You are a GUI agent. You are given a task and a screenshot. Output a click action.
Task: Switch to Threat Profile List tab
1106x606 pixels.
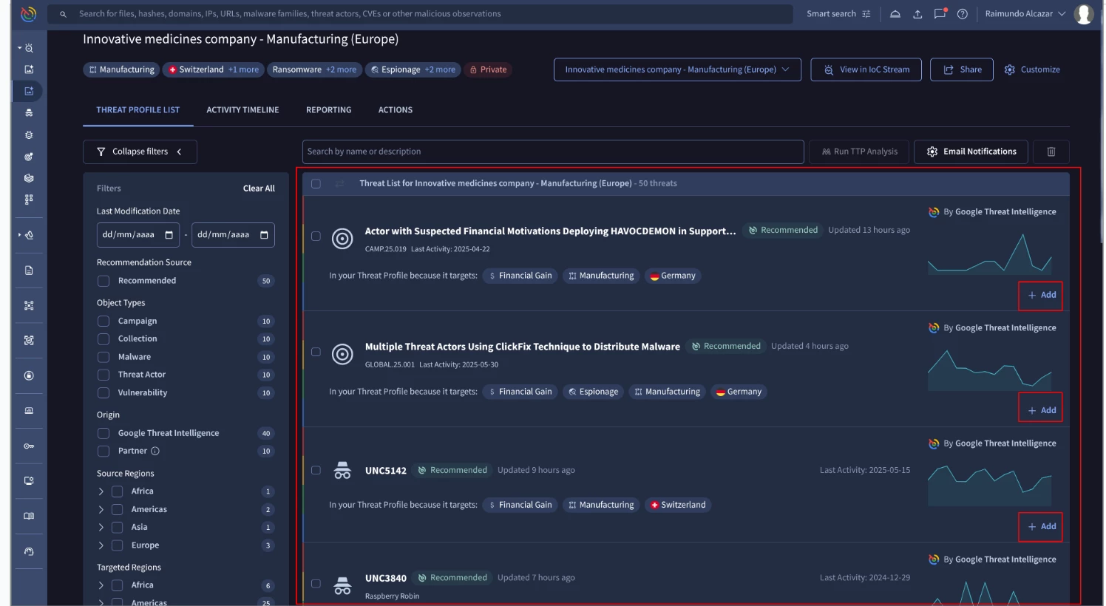tap(138, 110)
